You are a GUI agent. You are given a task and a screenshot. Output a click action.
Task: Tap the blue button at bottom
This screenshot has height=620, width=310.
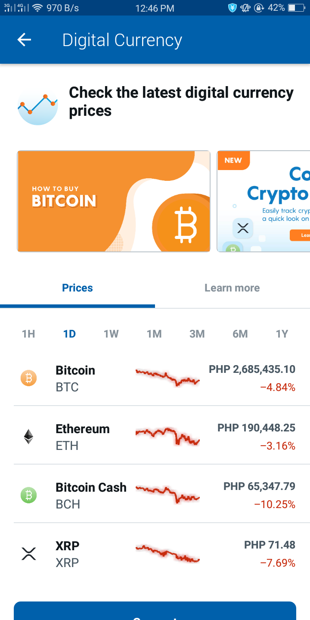pos(155,611)
